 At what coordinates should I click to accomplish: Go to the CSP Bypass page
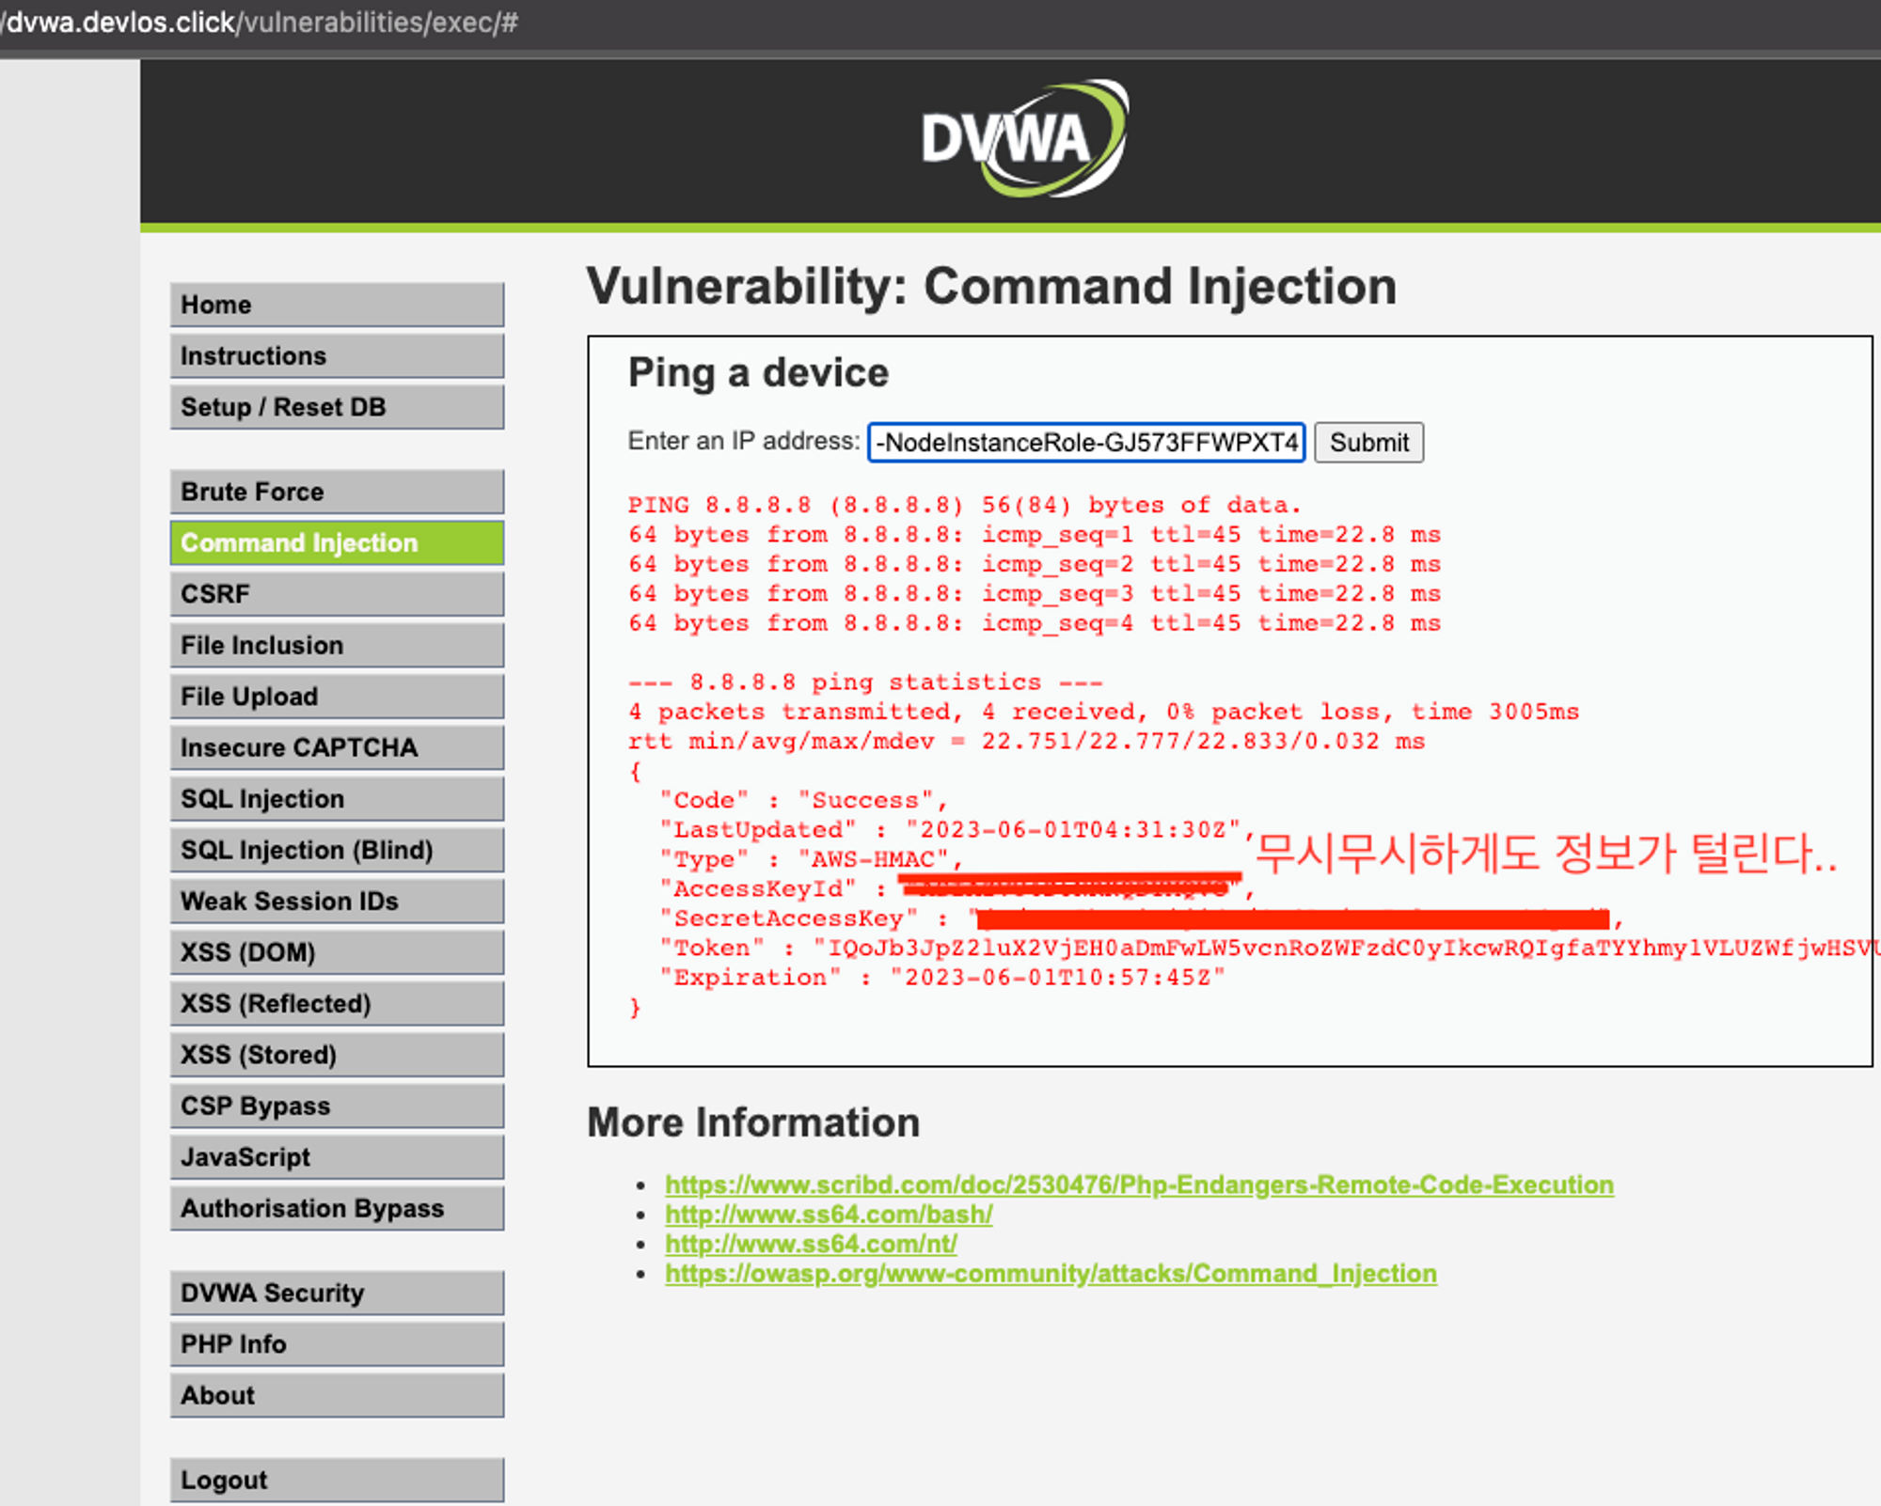337,1106
